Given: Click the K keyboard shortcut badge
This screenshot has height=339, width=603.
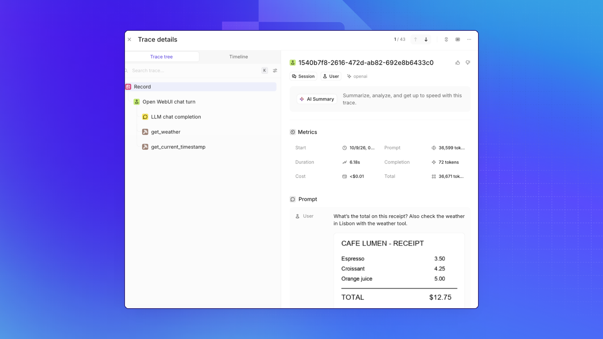Looking at the screenshot, I should 265,71.
